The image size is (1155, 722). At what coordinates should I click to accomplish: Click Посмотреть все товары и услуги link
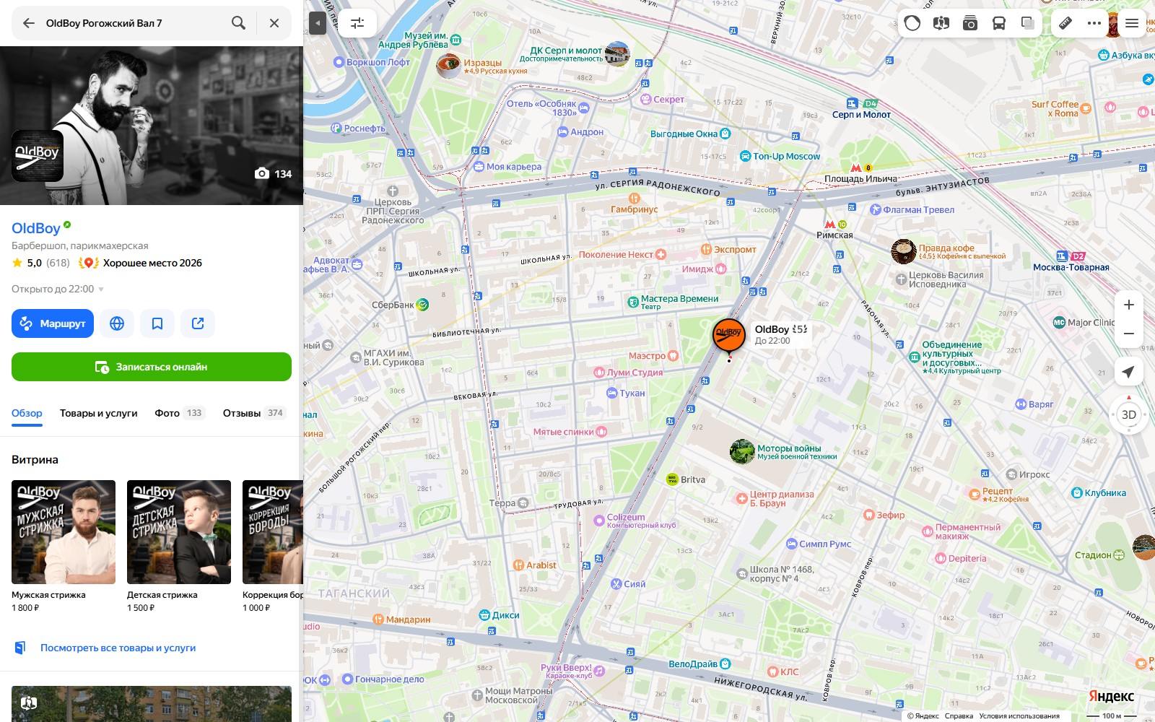click(x=118, y=648)
